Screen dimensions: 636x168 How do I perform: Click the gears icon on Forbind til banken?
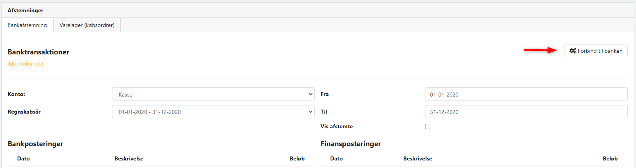click(x=572, y=51)
